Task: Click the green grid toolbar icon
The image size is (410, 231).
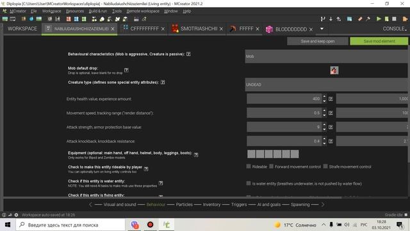Action: point(84,19)
